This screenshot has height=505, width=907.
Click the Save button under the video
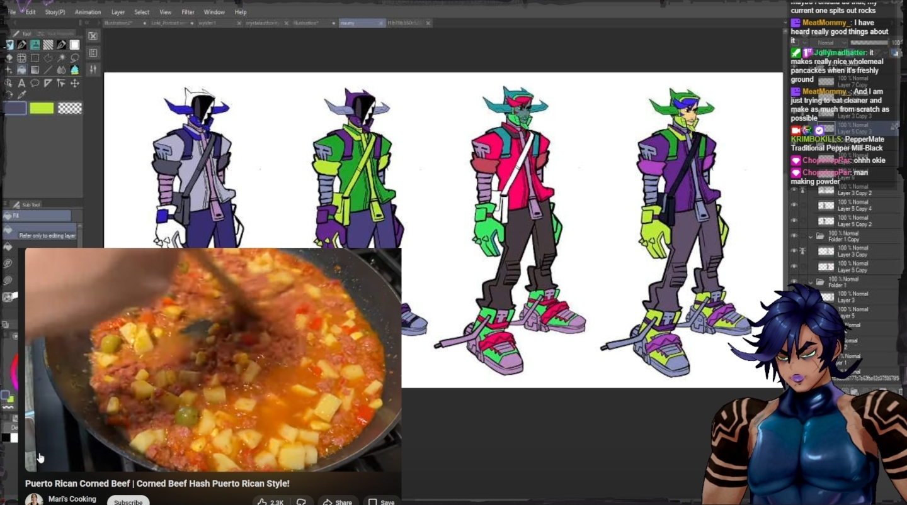tap(382, 502)
